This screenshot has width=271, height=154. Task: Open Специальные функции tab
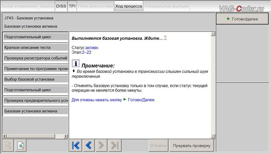[167, 6]
